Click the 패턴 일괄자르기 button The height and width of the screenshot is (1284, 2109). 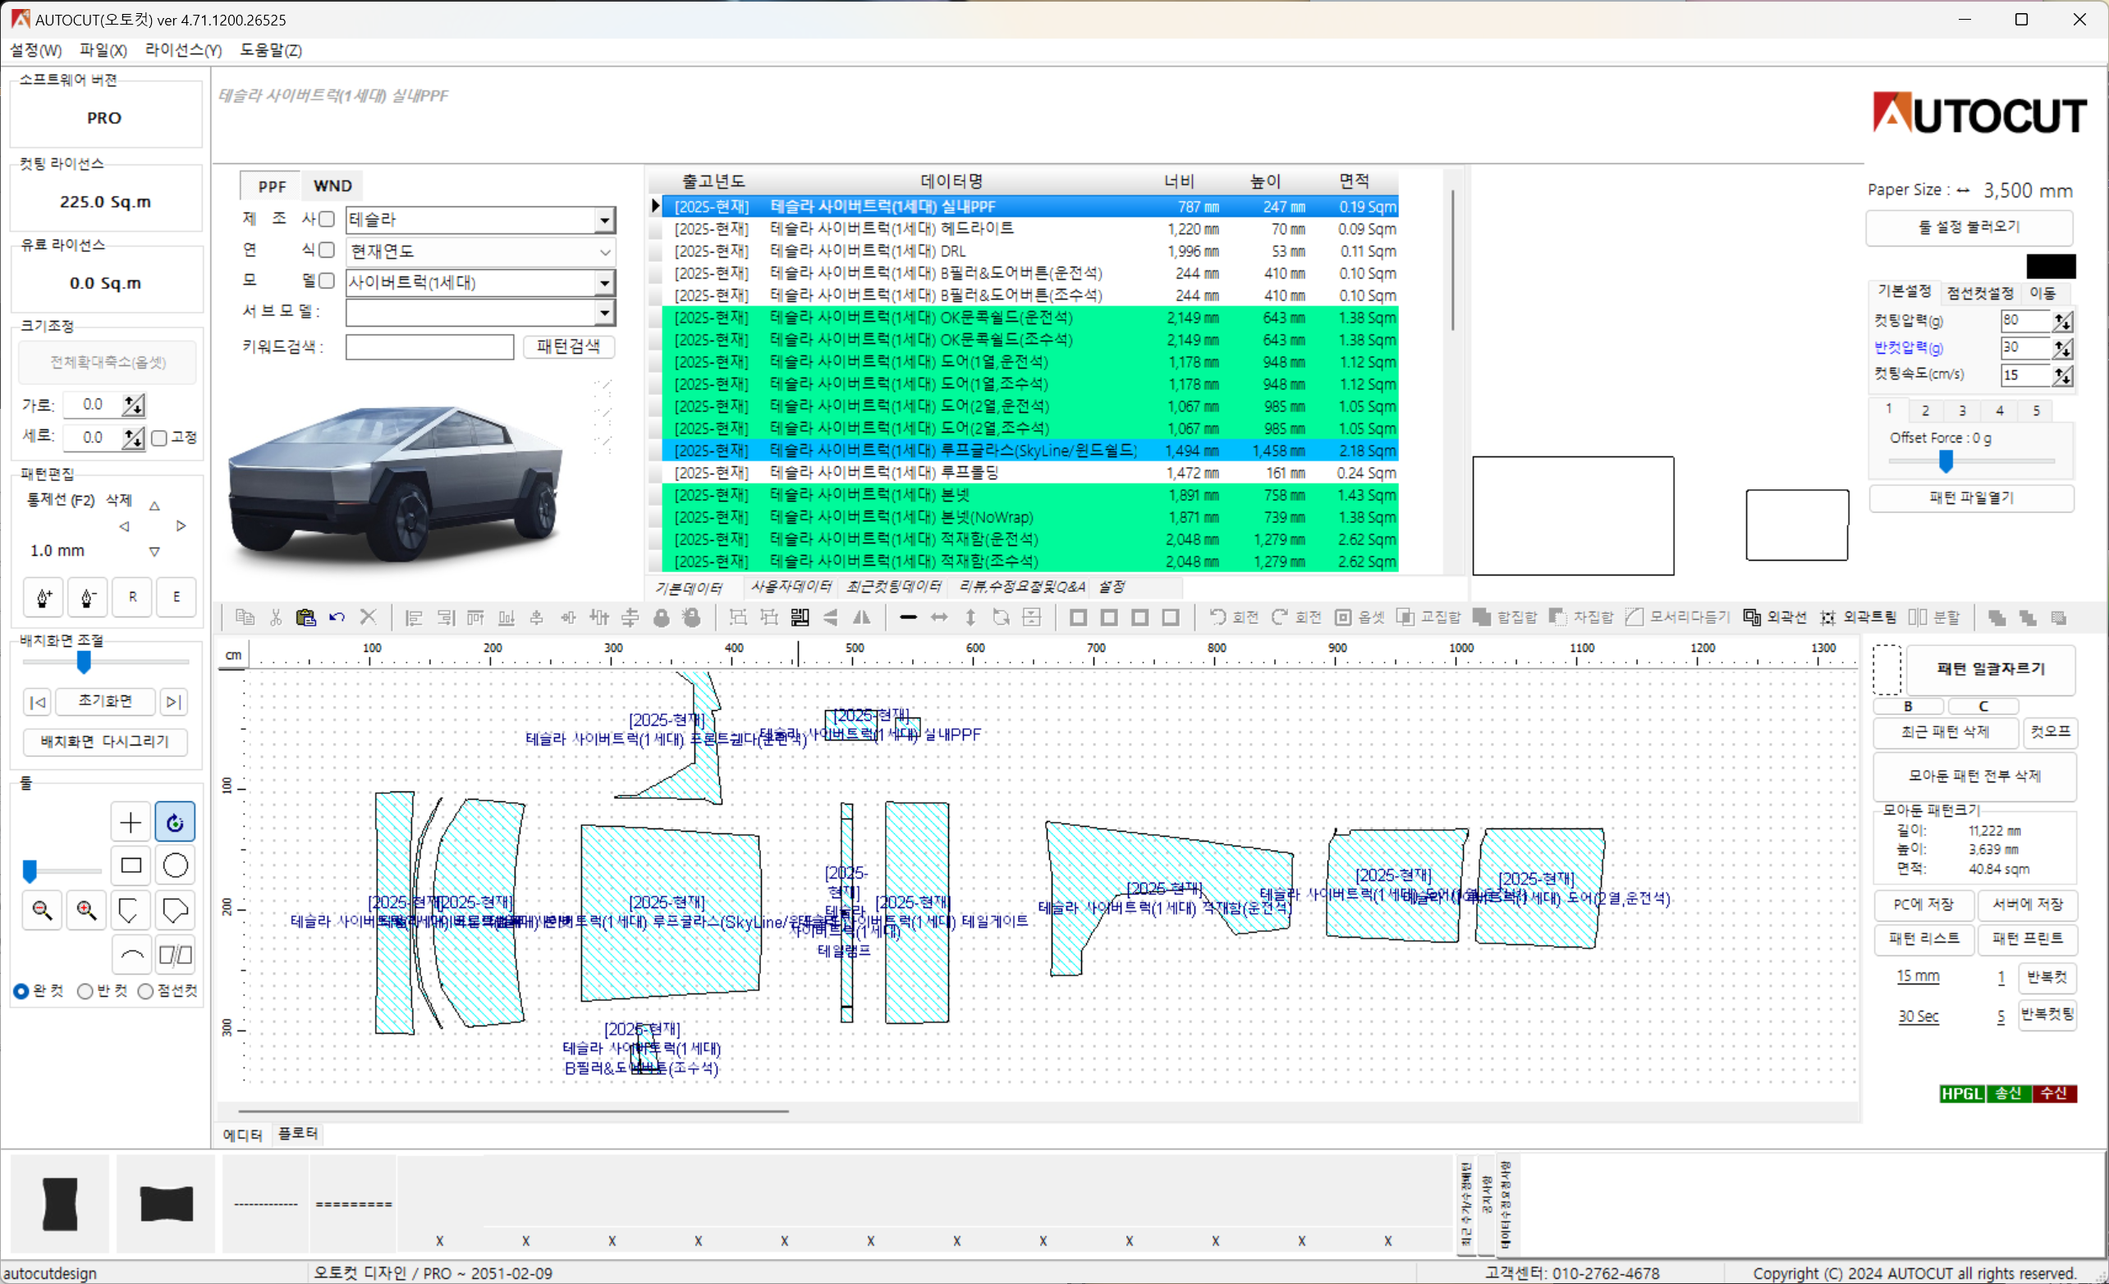click(x=1990, y=668)
